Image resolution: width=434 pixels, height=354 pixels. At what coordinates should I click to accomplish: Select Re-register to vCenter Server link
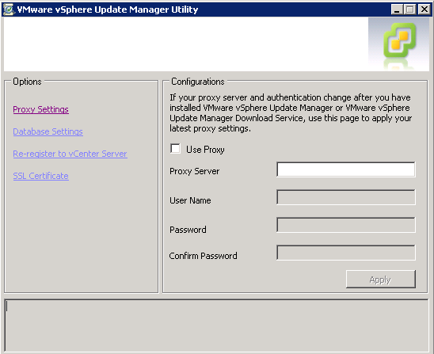[x=70, y=154]
